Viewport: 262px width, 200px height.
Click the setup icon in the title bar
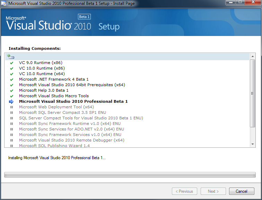tap(4, 3)
